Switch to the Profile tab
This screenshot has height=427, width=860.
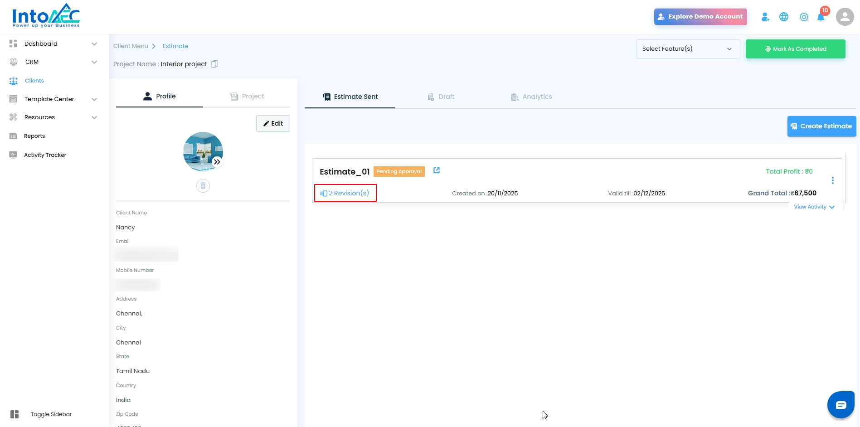(160, 96)
